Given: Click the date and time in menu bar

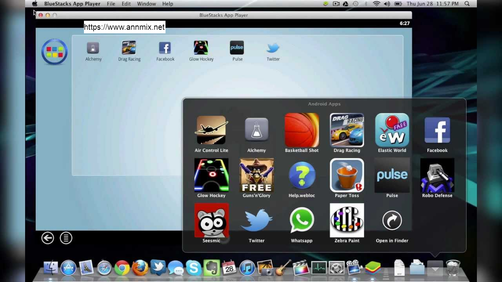Looking at the screenshot, I should [x=433, y=4].
